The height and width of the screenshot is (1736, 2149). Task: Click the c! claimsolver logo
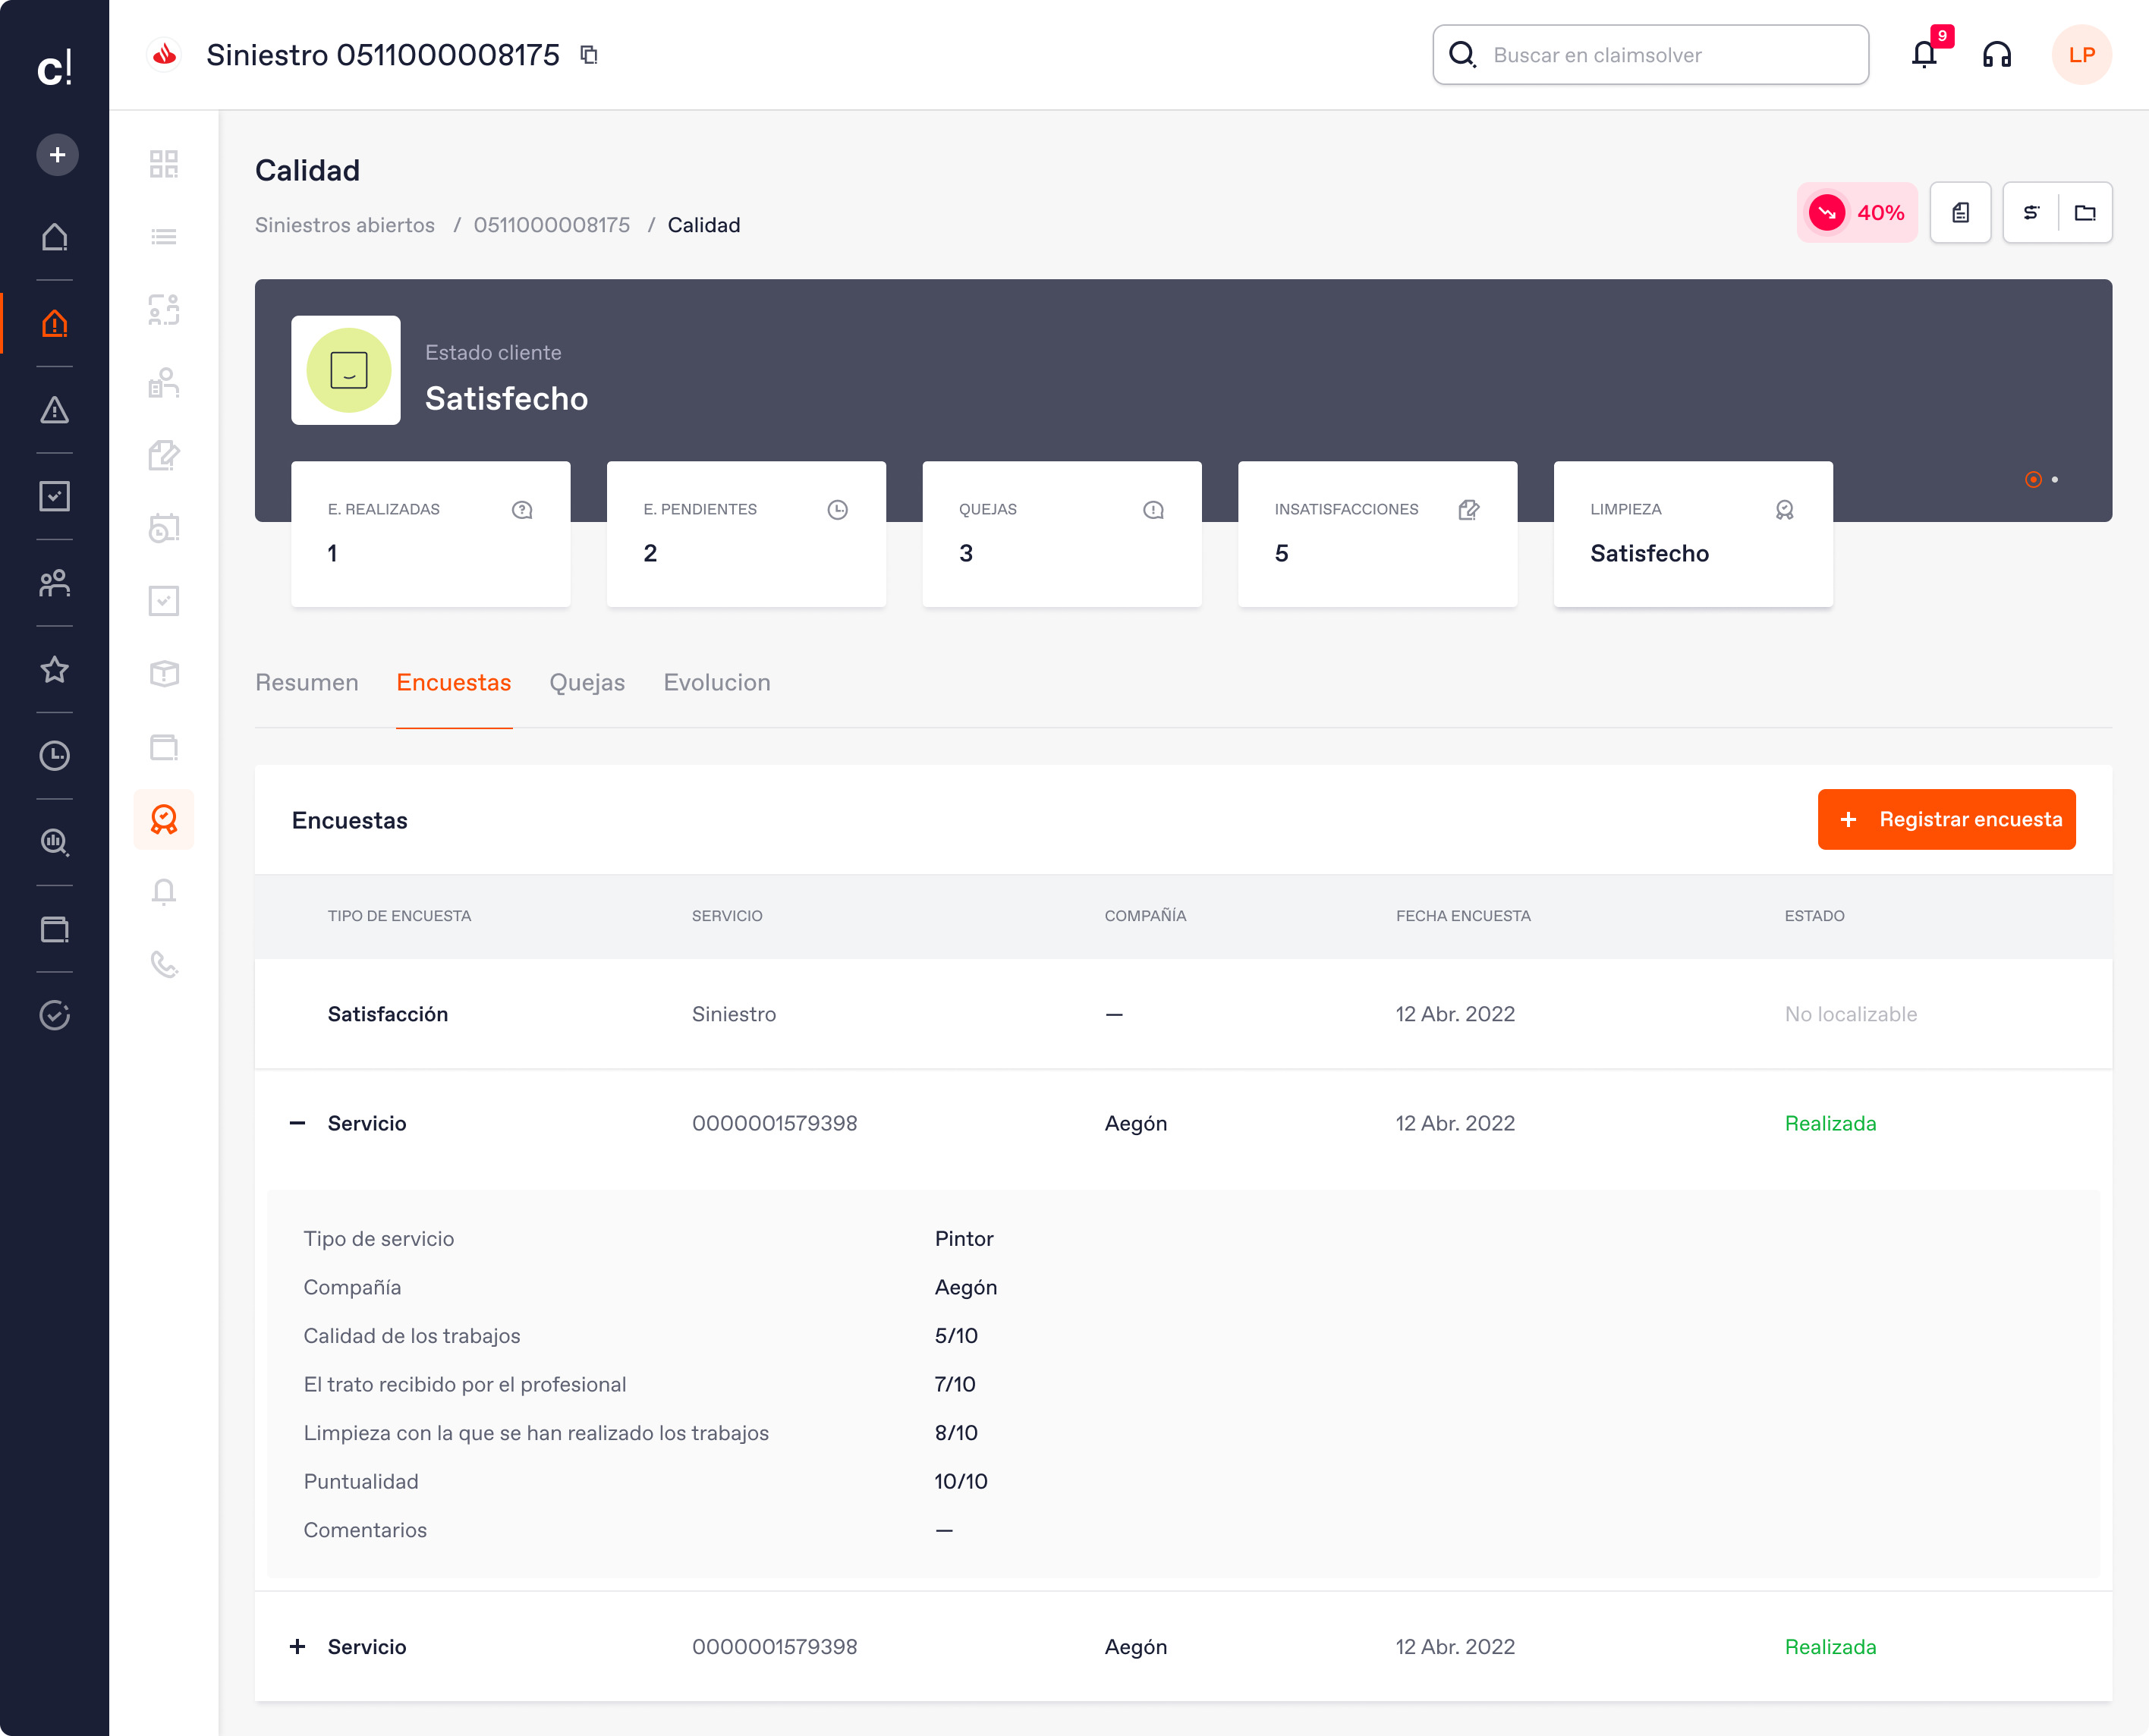click(x=55, y=68)
